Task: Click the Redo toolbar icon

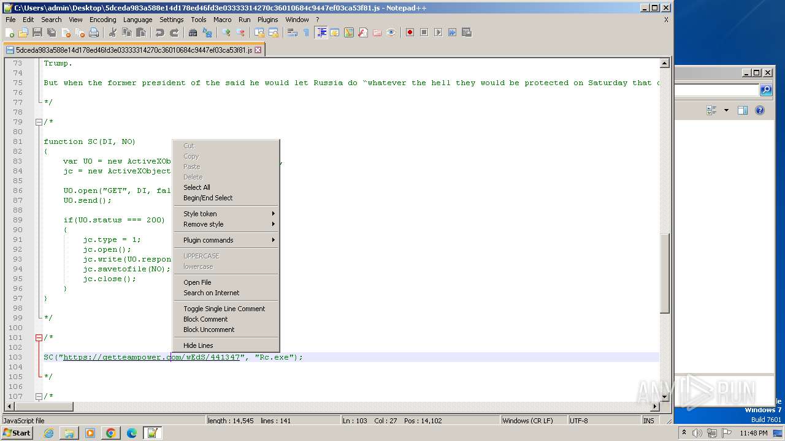Action: click(174, 32)
